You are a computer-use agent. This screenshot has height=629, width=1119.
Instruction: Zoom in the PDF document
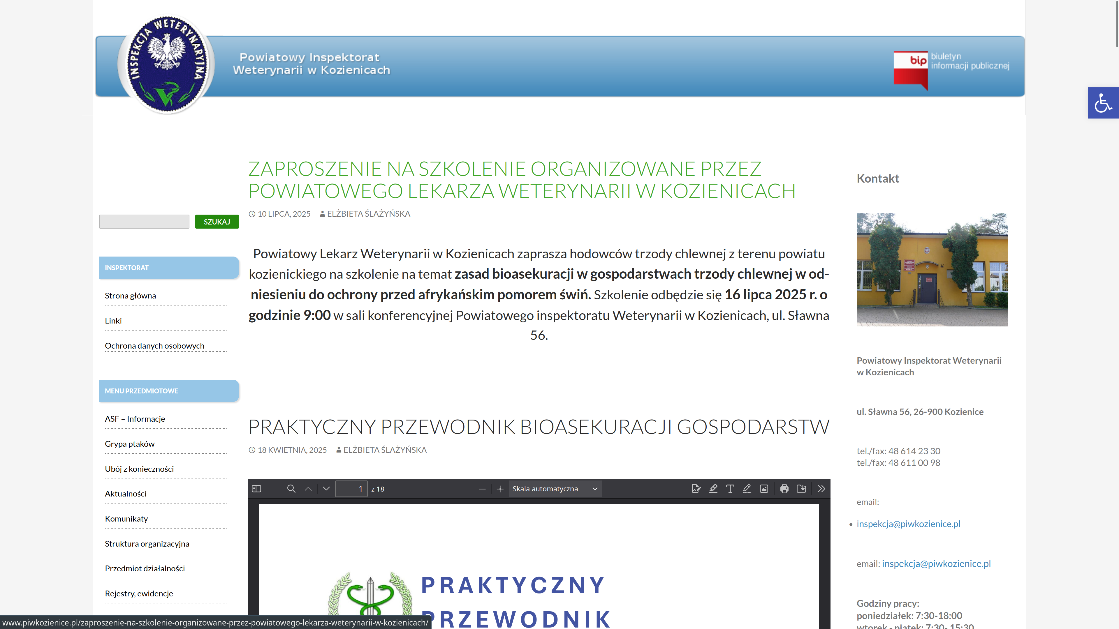click(x=500, y=489)
